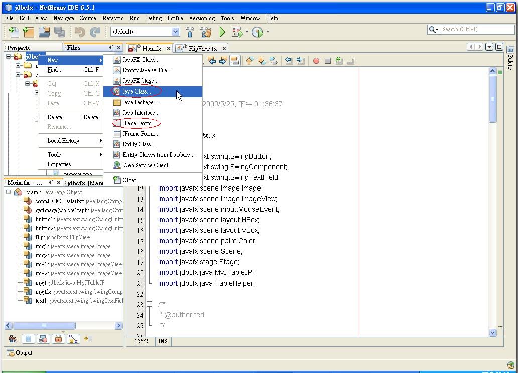Choose Find... from context menu
The height and width of the screenshot is (373, 518).
tap(71, 70)
